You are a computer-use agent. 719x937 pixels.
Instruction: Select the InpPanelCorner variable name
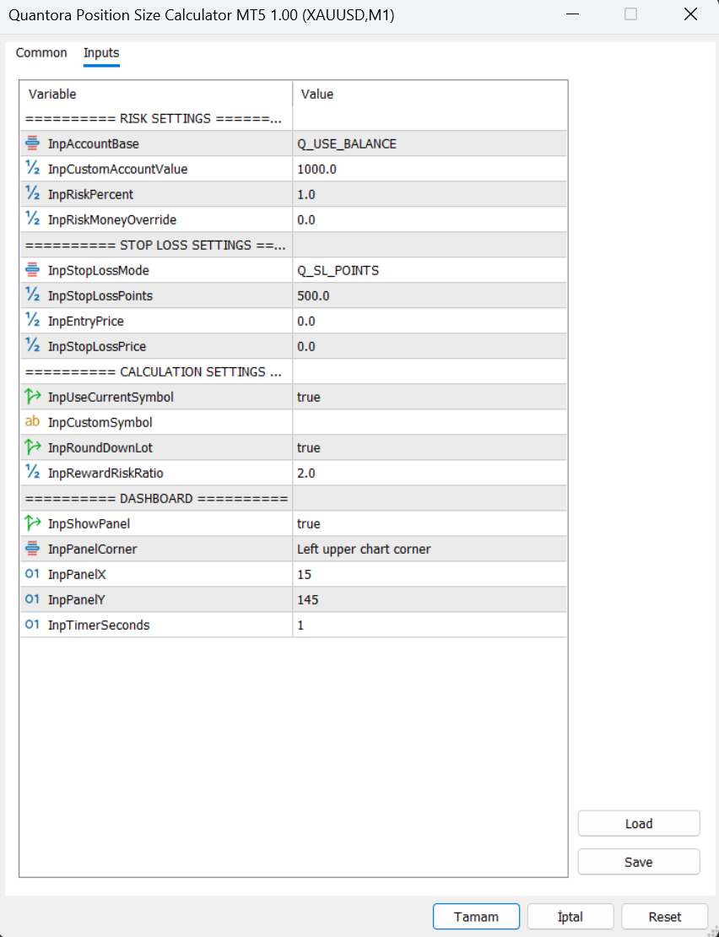click(x=93, y=549)
